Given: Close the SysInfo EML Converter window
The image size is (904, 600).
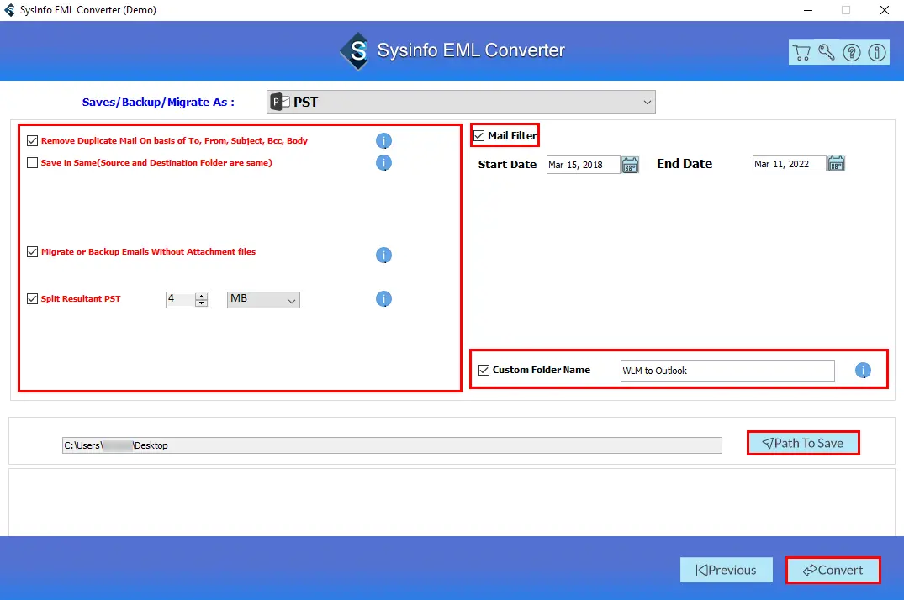Looking at the screenshot, I should (x=885, y=10).
